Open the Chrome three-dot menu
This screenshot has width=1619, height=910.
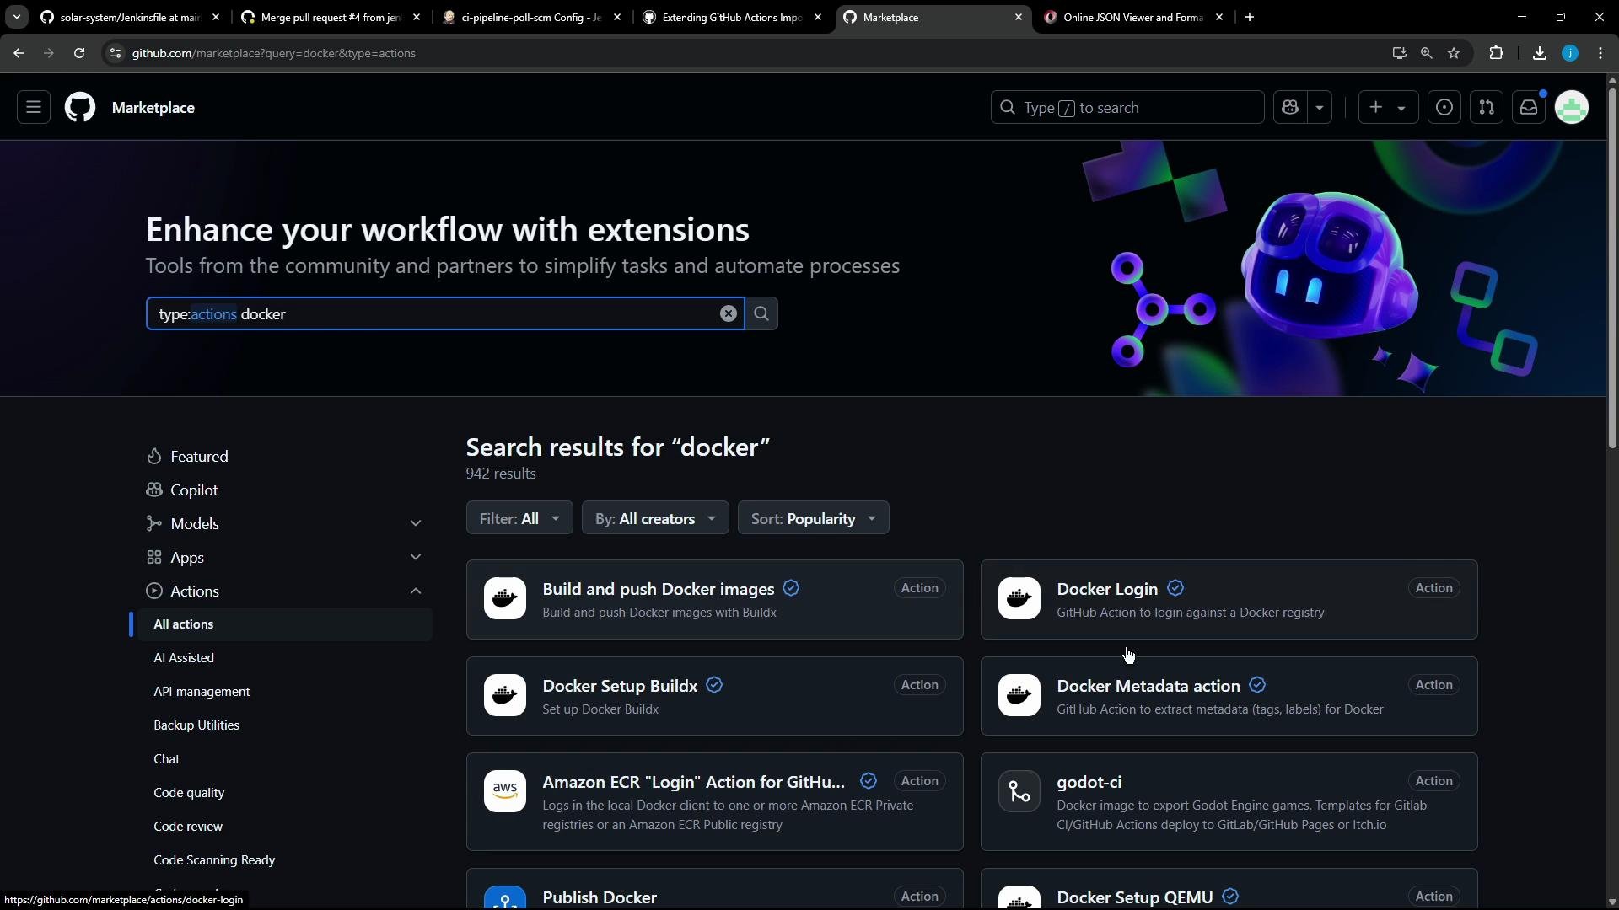1601,53
